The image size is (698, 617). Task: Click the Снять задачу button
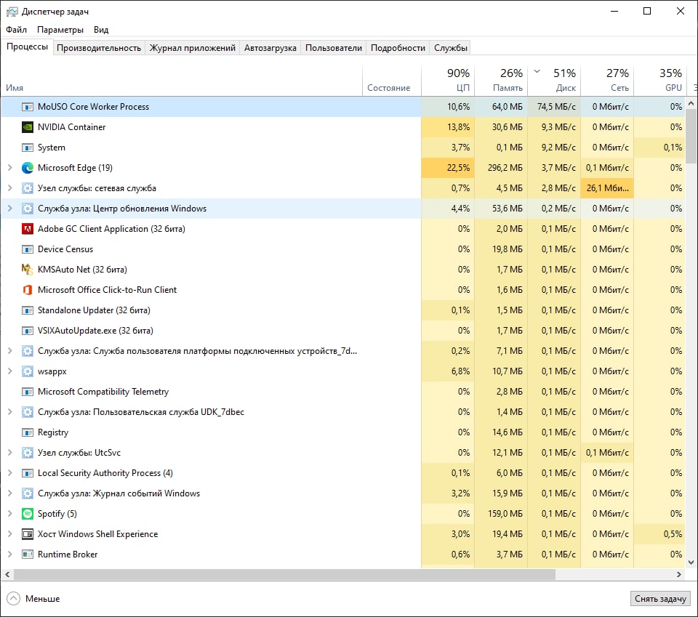tap(660, 599)
